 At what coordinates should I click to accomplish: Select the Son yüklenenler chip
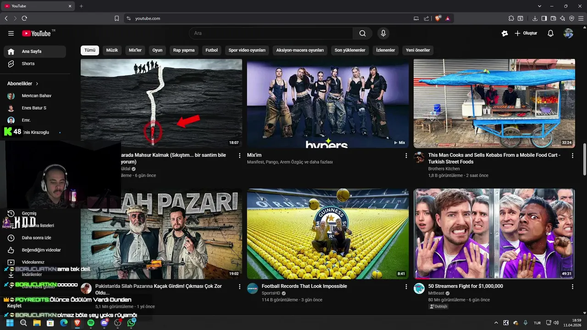(x=350, y=50)
